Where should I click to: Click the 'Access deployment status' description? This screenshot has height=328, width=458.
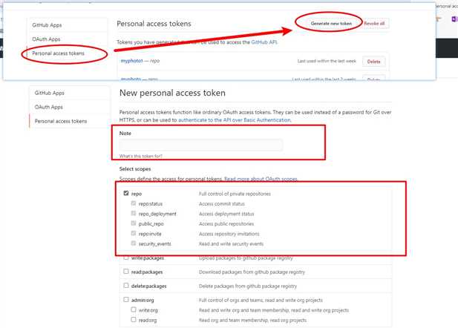click(x=226, y=214)
